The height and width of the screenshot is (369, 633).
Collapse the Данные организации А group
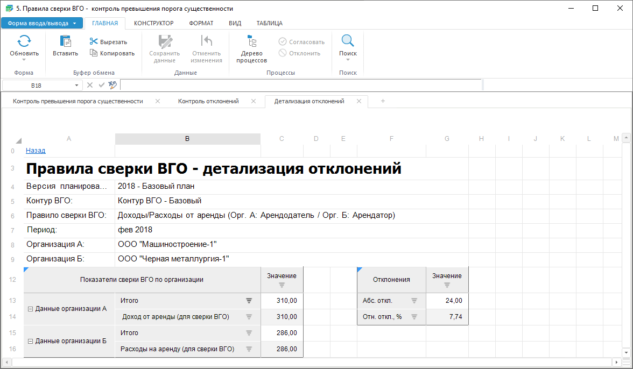tap(30, 309)
